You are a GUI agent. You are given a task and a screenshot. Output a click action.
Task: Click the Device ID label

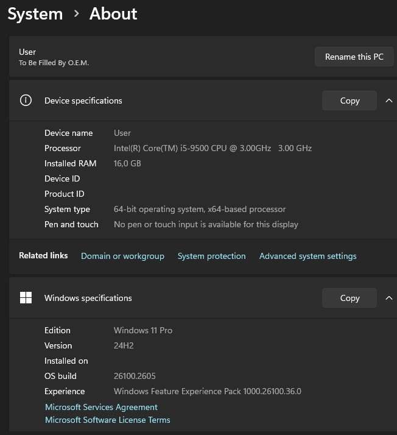coord(62,179)
